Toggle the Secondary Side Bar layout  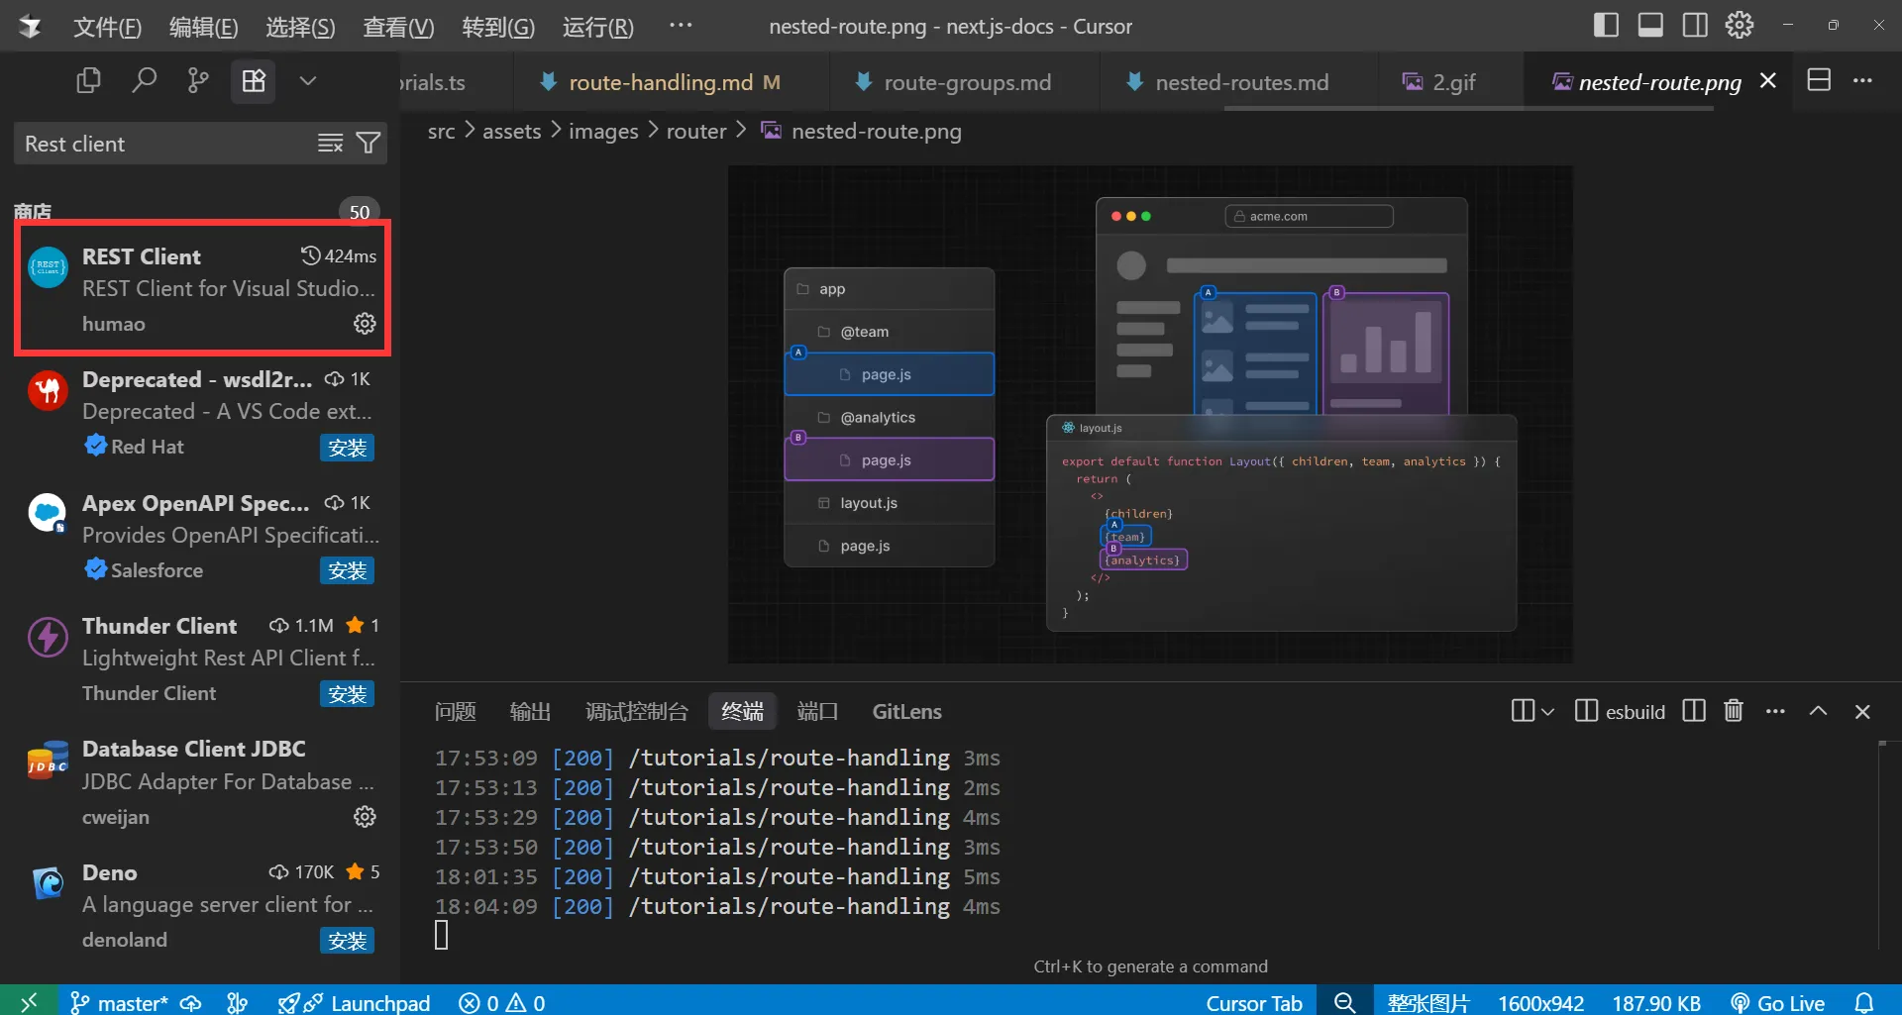[x=1695, y=24]
